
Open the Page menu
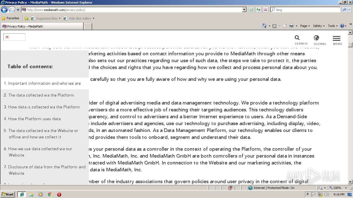point(305,26)
